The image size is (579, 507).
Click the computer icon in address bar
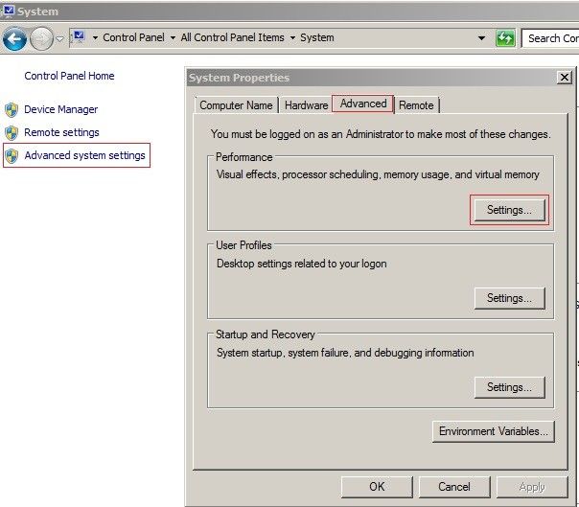(79, 37)
